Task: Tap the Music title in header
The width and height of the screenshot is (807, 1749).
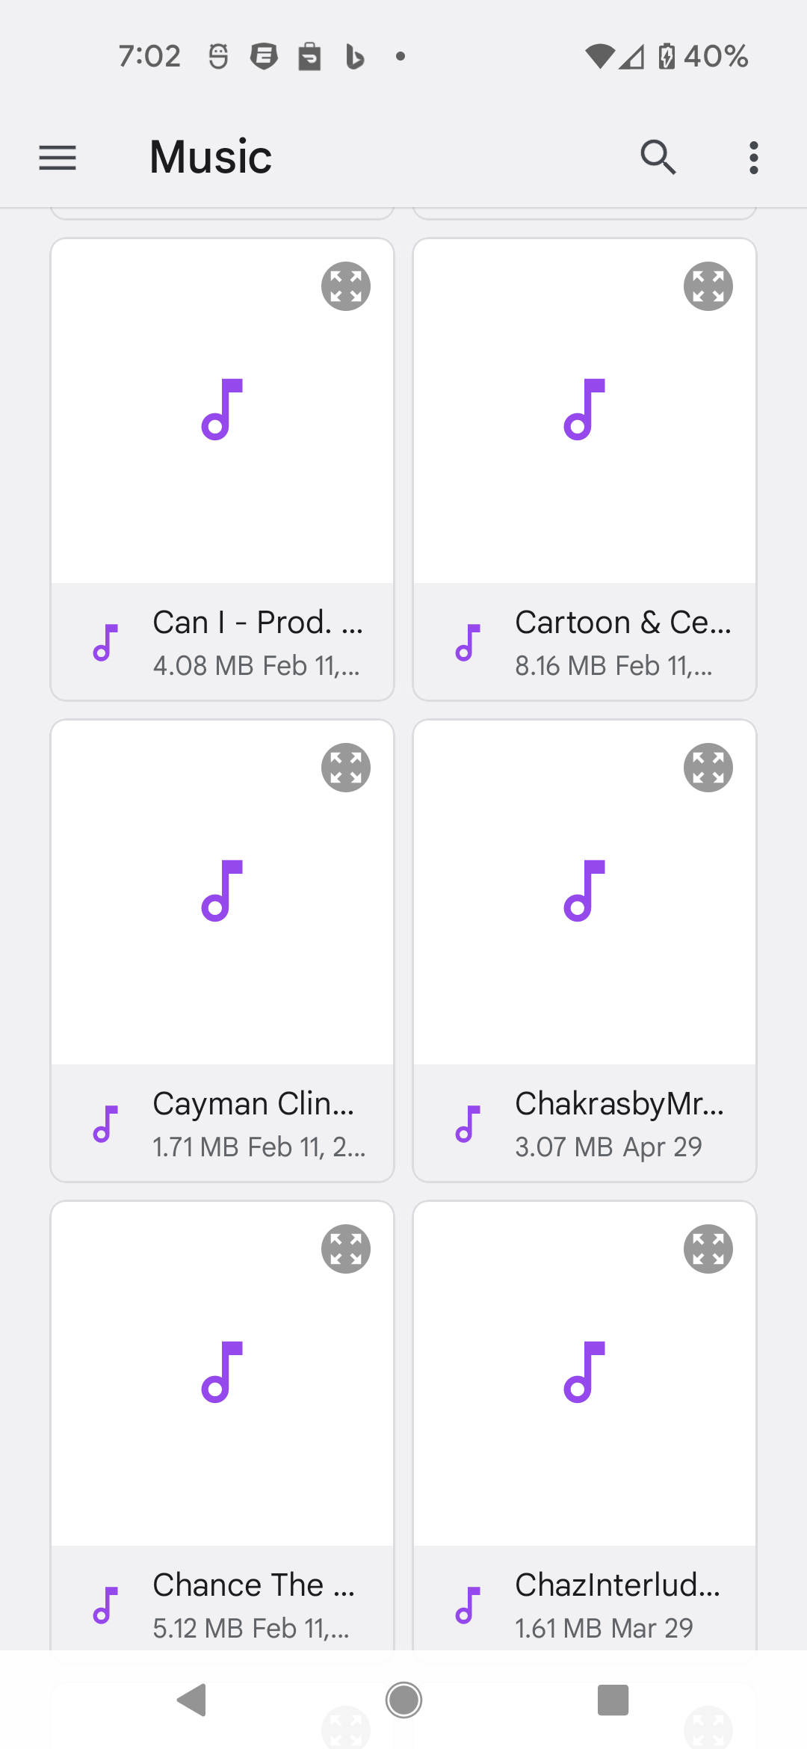Action: (211, 157)
